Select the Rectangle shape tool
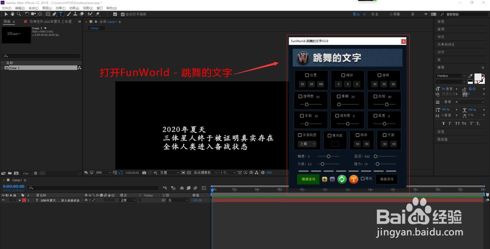 [x=48, y=14]
